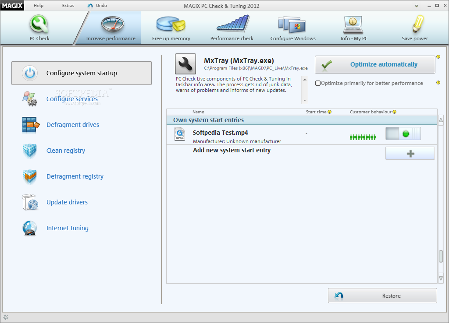Click the Configure services Windows flag gear icon

pos(30,99)
